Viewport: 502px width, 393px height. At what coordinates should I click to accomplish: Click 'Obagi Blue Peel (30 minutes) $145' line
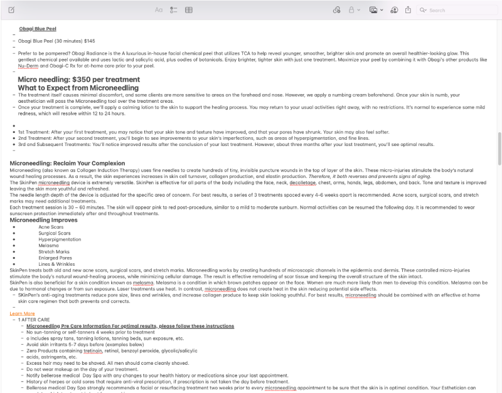pyautogui.click(x=56, y=41)
